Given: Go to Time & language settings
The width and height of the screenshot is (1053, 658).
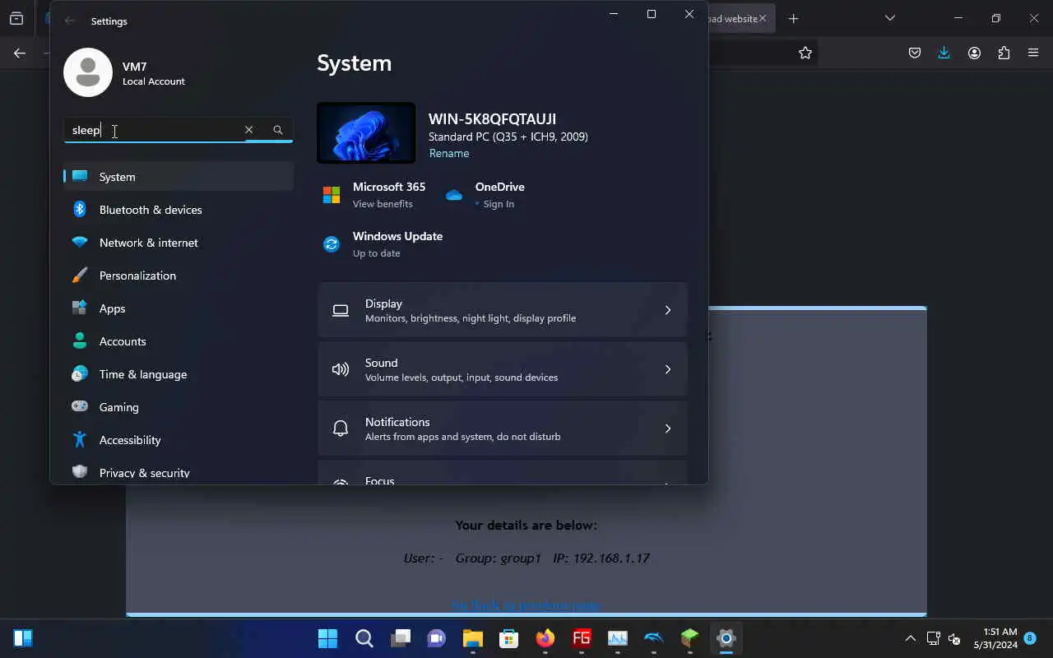Looking at the screenshot, I should pos(179,374).
